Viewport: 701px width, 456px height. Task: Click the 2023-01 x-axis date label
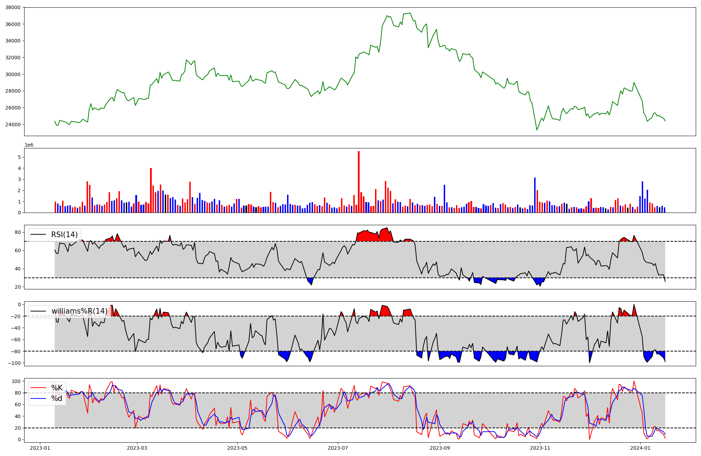coord(40,448)
